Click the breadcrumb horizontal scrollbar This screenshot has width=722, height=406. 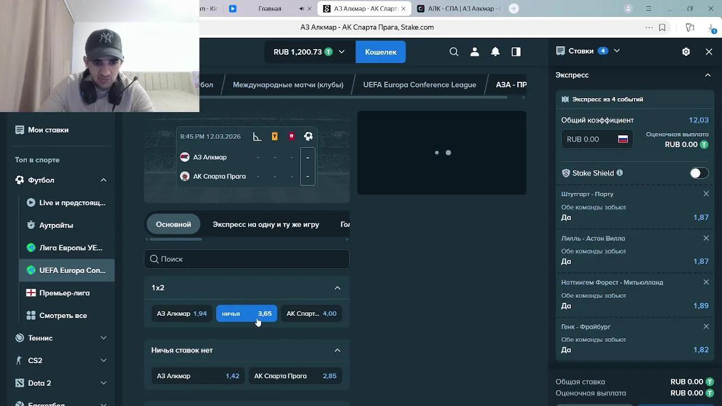[x=353, y=97]
